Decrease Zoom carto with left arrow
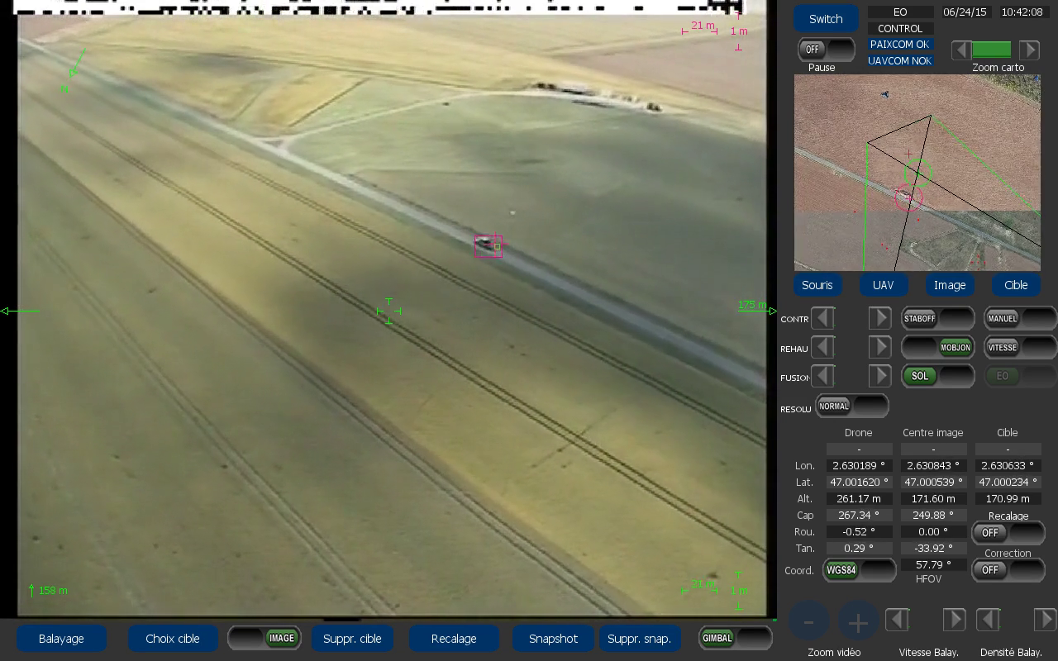Image resolution: width=1058 pixels, height=661 pixels. [961, 50]
